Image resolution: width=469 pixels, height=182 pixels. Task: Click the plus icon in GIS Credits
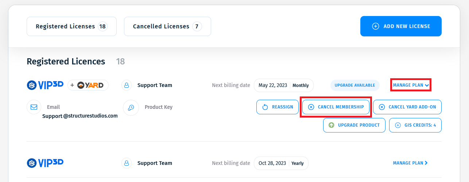[x=398, y=125]
